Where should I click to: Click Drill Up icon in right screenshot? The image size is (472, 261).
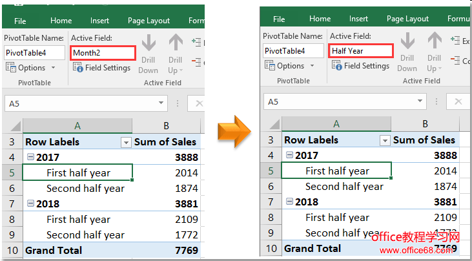435,43
